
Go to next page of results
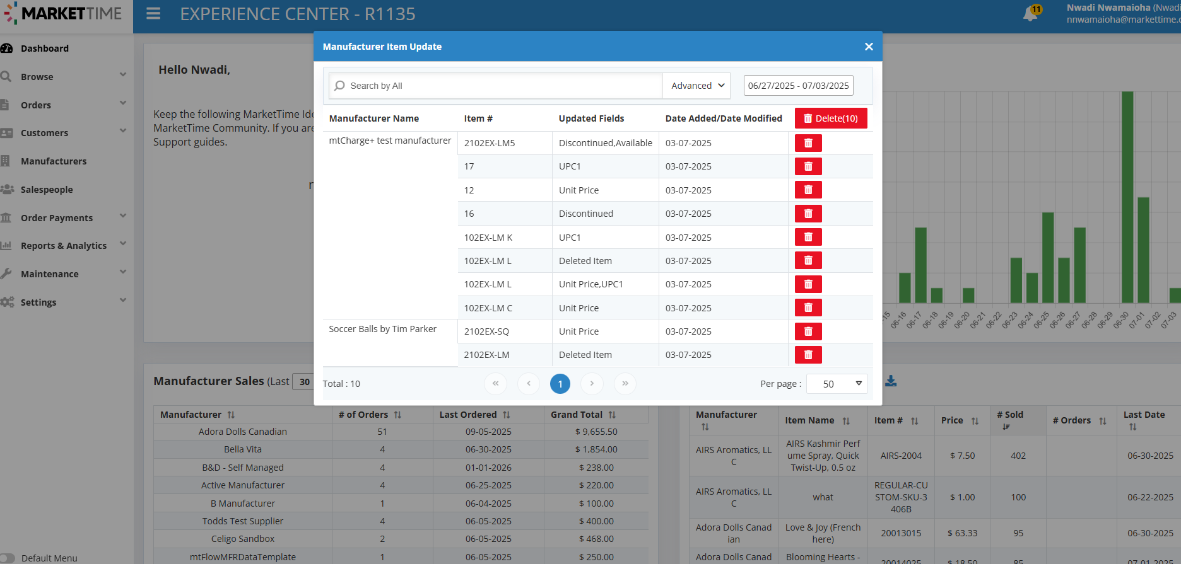pyautogui.click(x=592, y=384)
